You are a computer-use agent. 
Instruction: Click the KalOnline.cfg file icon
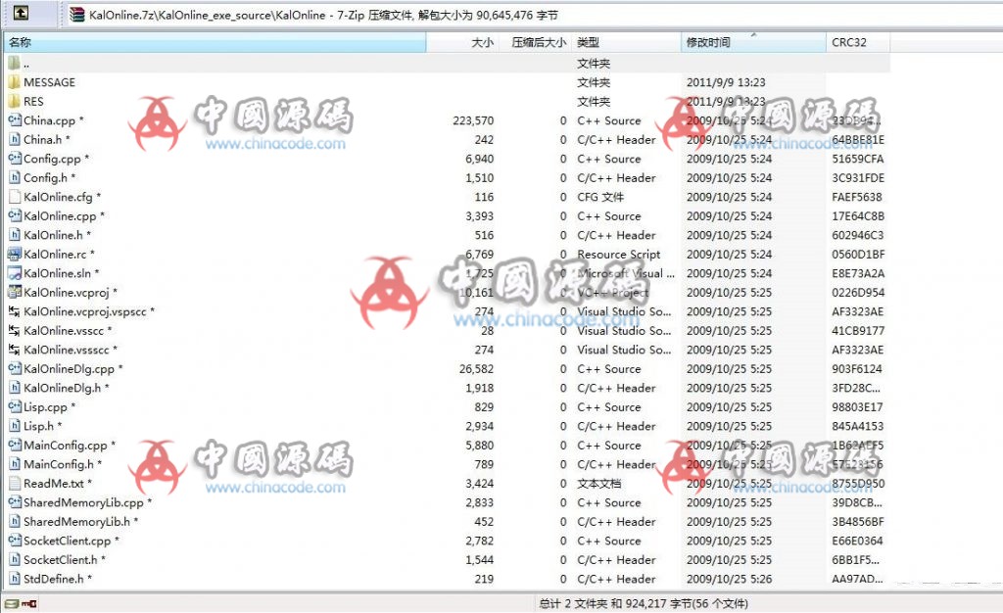coord(14,197)
